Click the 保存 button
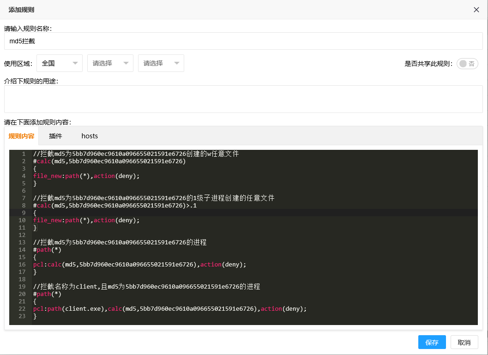The image size is (488, 355). [x=432, y=342]
